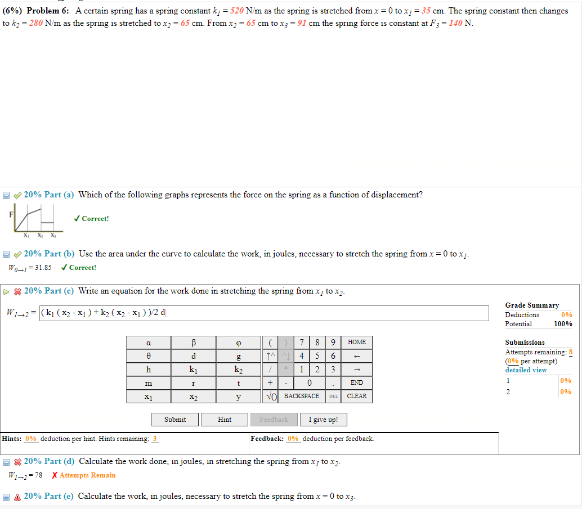
Task: Expand Part (c) with the green arrow
Action: [x=6, y=291]
